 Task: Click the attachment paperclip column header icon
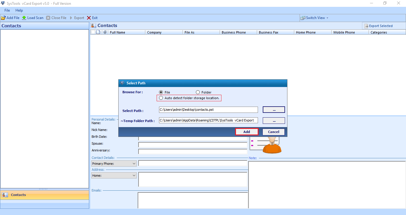pos(105,32)
